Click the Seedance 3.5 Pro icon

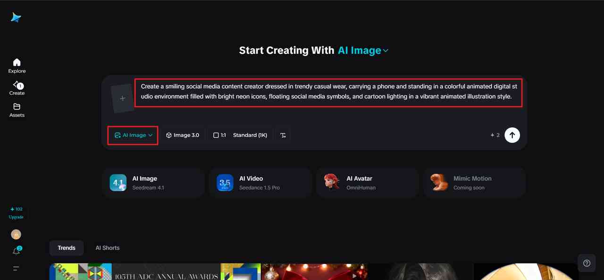[225, 183]
